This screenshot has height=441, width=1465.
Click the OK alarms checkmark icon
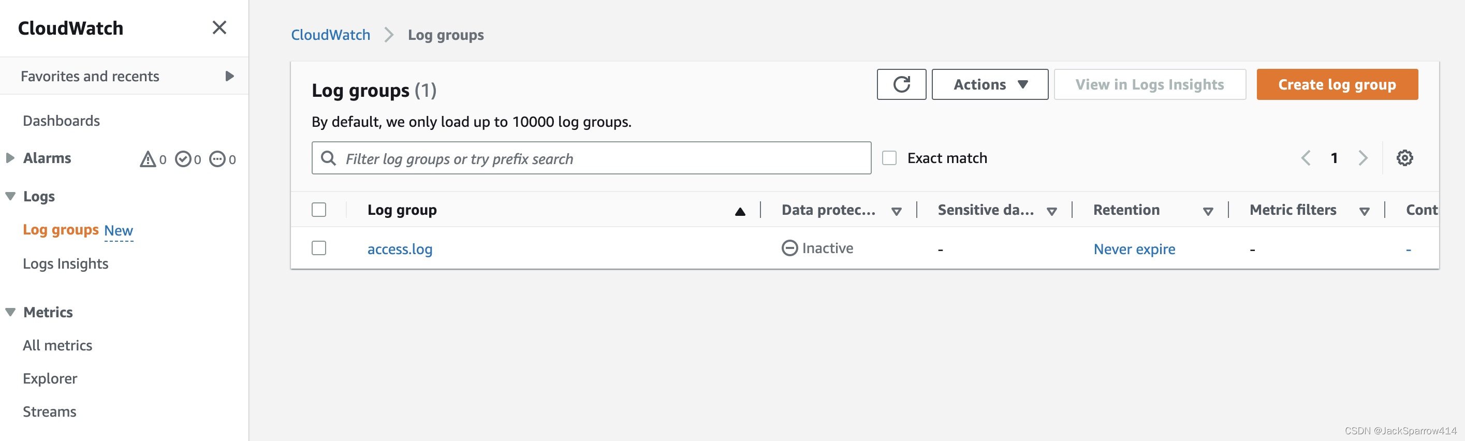pos(183,158)
